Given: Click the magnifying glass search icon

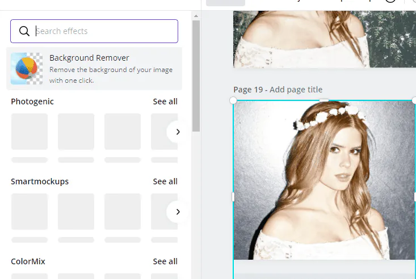Looking at the screenshot, I should (x=24, y=31).
